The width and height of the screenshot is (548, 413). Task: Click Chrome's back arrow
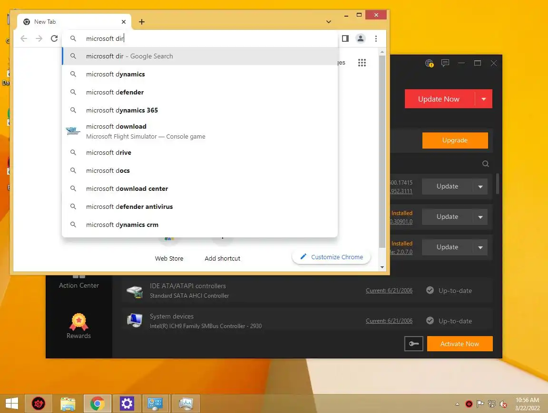24,38
